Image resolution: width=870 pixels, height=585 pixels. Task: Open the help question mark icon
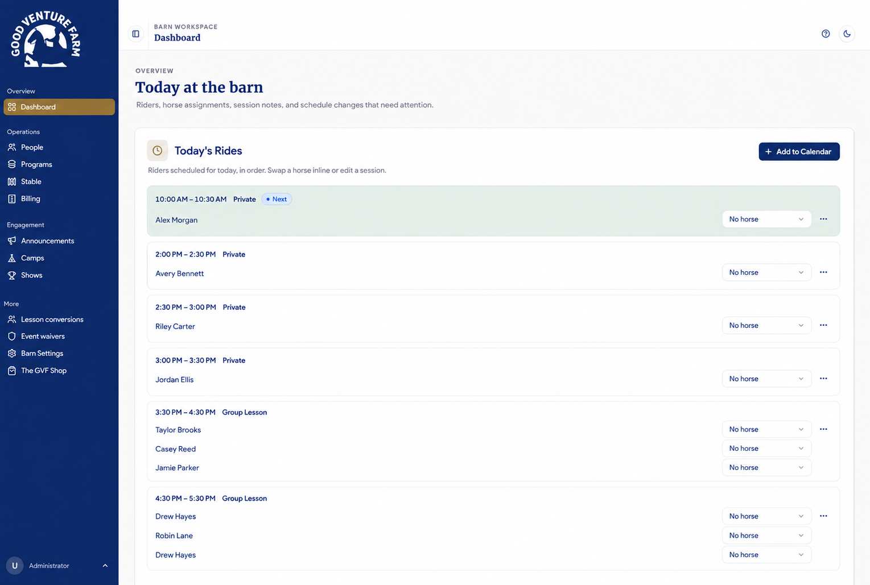(x=826, y=34)
